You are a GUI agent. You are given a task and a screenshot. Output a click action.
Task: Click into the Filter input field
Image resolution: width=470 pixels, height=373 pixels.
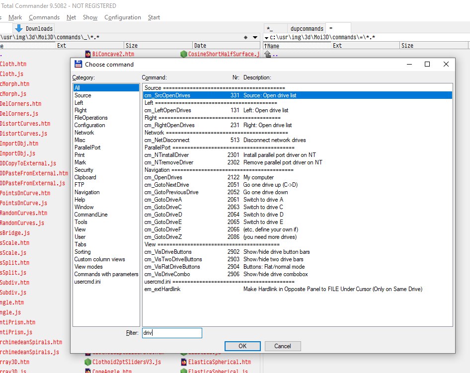(x=172, y=333)
